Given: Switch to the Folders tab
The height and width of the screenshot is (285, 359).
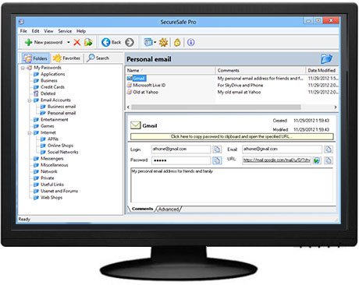Looking at the screenshot, I should point(35,58).
